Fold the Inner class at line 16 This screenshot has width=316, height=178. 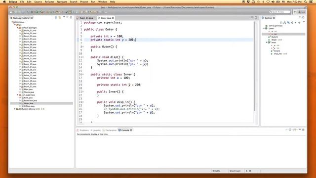coord(83,75)
